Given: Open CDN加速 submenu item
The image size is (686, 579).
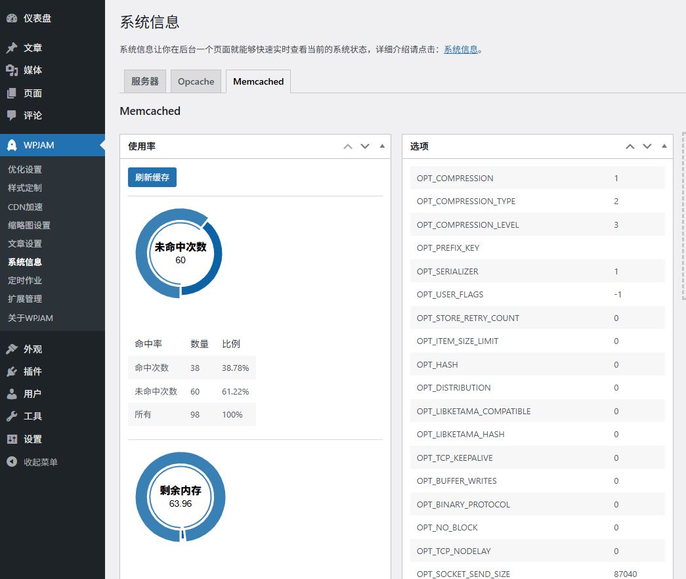Looking at the screenshot, I should [x=26, y=207].
